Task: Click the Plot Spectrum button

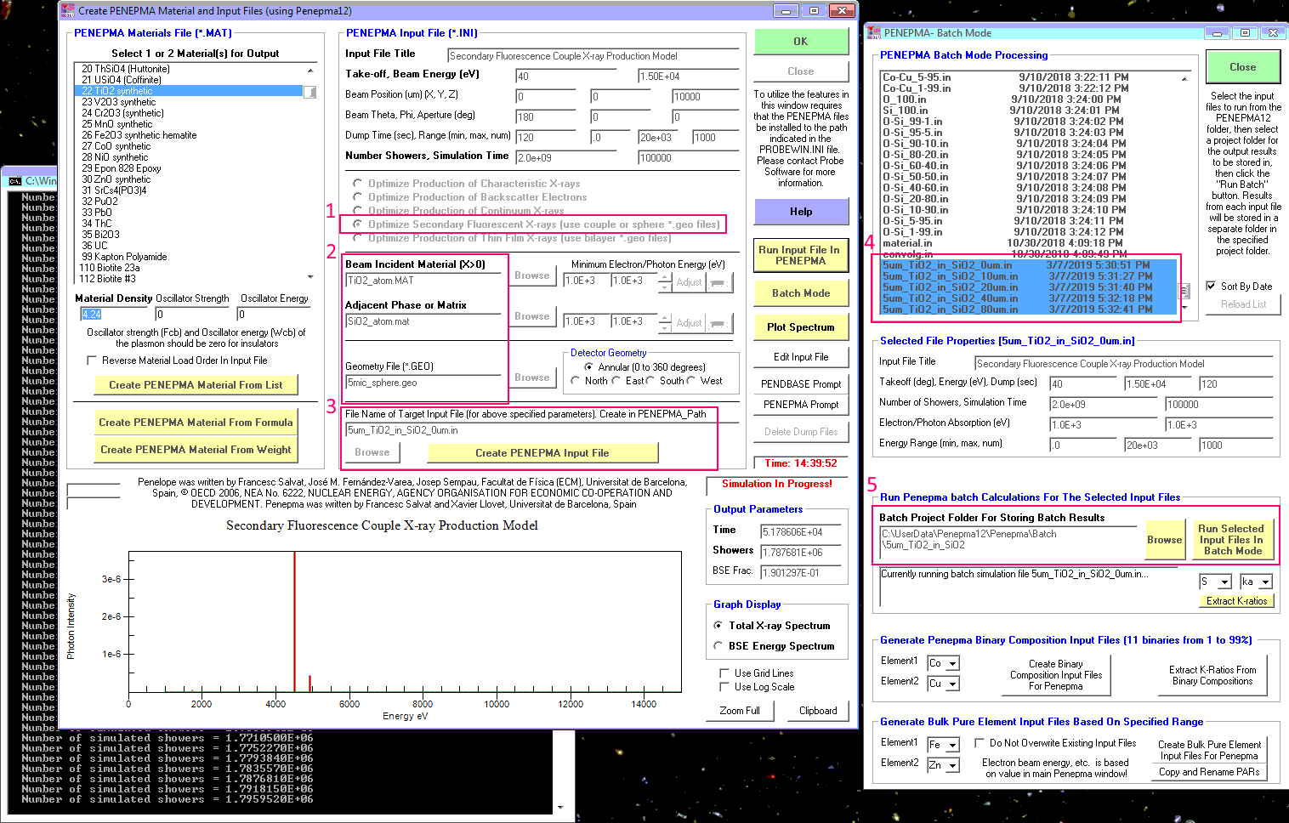Action: (800, 327)
